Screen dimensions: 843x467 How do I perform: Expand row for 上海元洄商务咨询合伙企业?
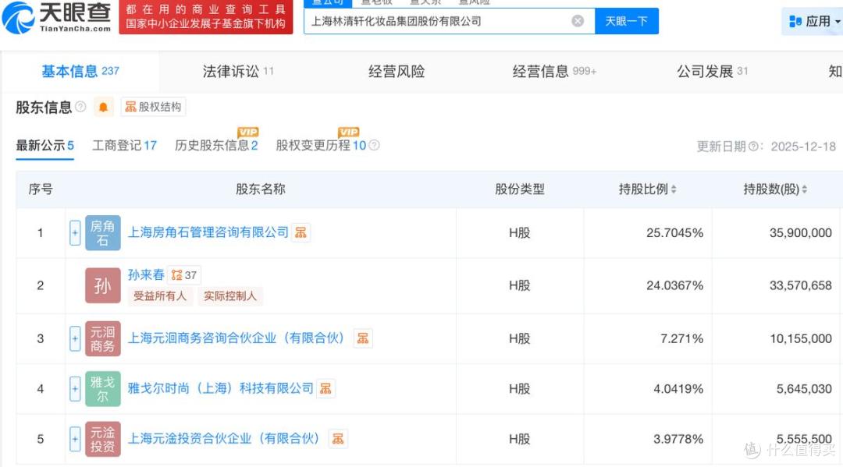coord(75,338)
